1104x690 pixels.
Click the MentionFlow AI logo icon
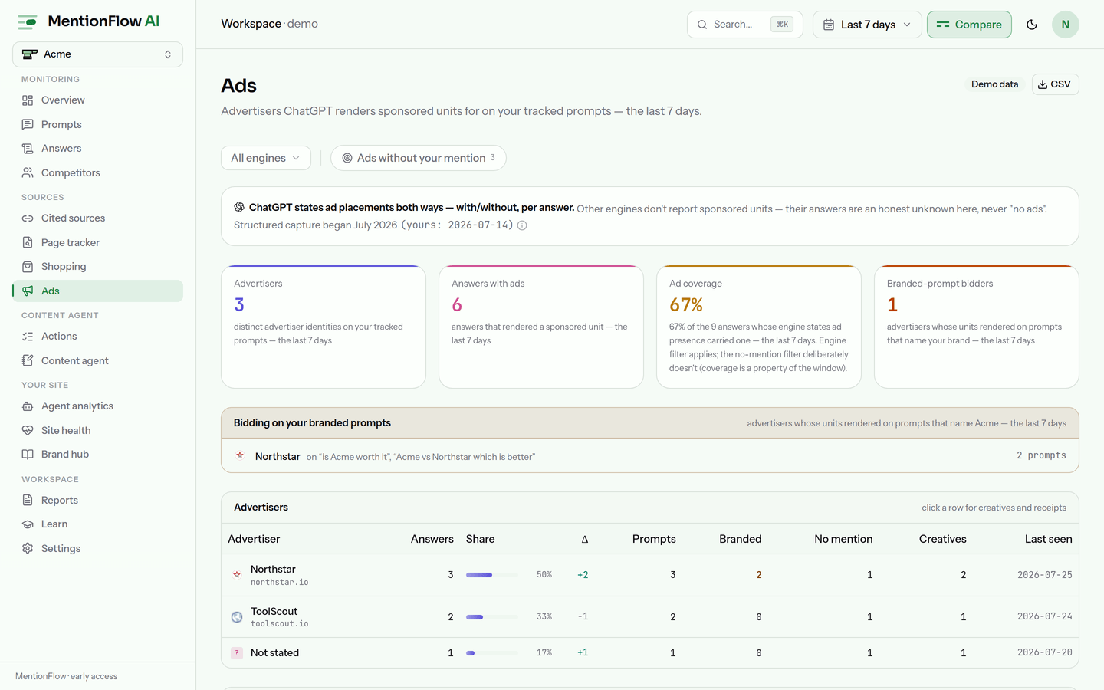click(x=28, y=21)
